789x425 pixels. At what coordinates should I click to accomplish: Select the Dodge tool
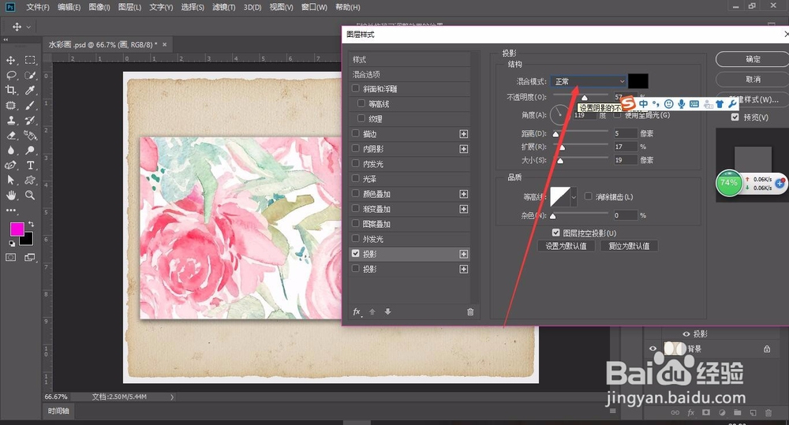click(30, 151)
